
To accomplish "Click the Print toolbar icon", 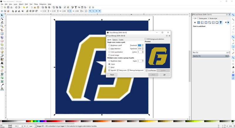I will click(11, 7).
